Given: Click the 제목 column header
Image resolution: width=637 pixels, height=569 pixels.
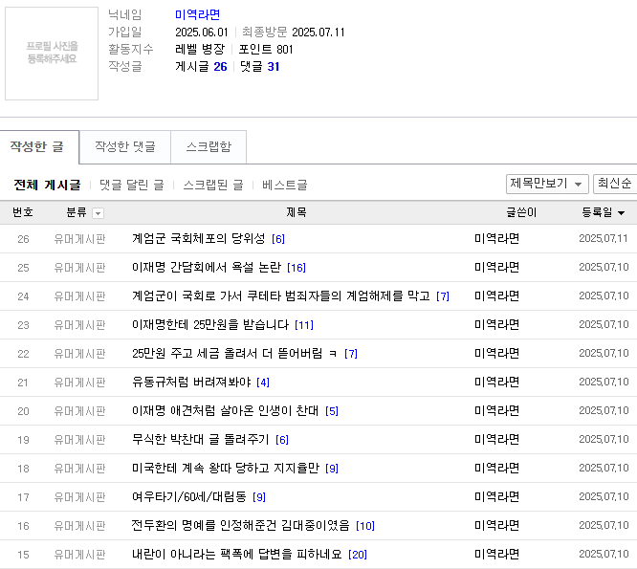Looking at the screenshot, I should (x=297, y=212).
